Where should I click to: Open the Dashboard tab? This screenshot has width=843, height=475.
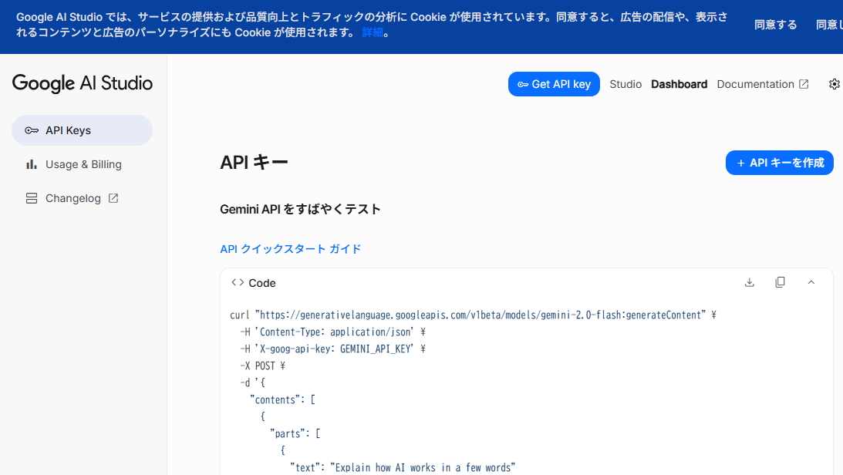[679, 84]
